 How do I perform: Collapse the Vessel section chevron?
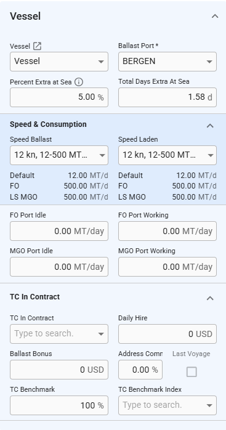coord(215,16)
